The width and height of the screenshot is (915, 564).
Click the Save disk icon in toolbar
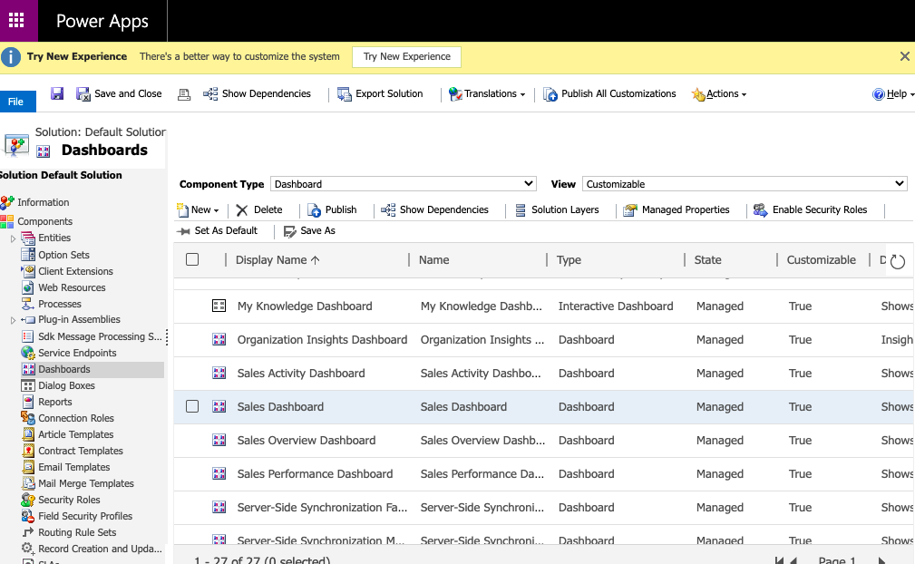click(x=56, y=93)
